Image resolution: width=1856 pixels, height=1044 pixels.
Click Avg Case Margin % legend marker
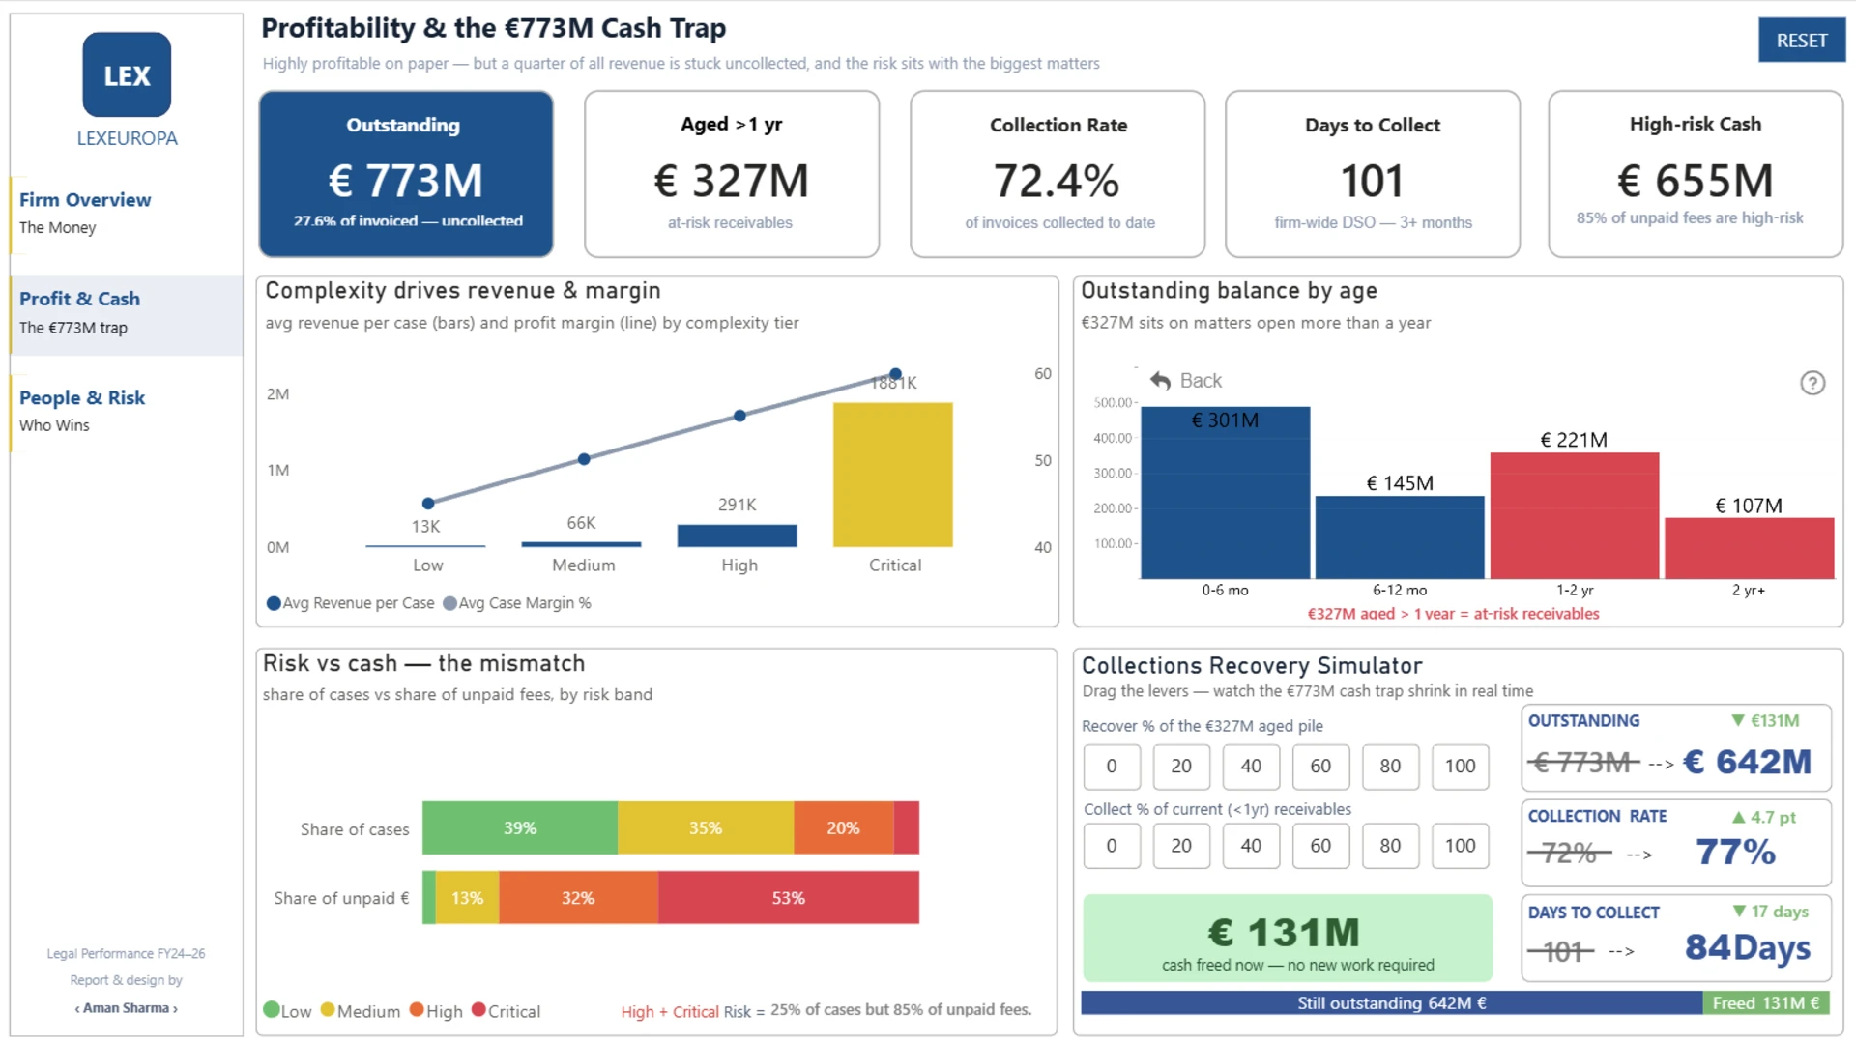[449, 603]
